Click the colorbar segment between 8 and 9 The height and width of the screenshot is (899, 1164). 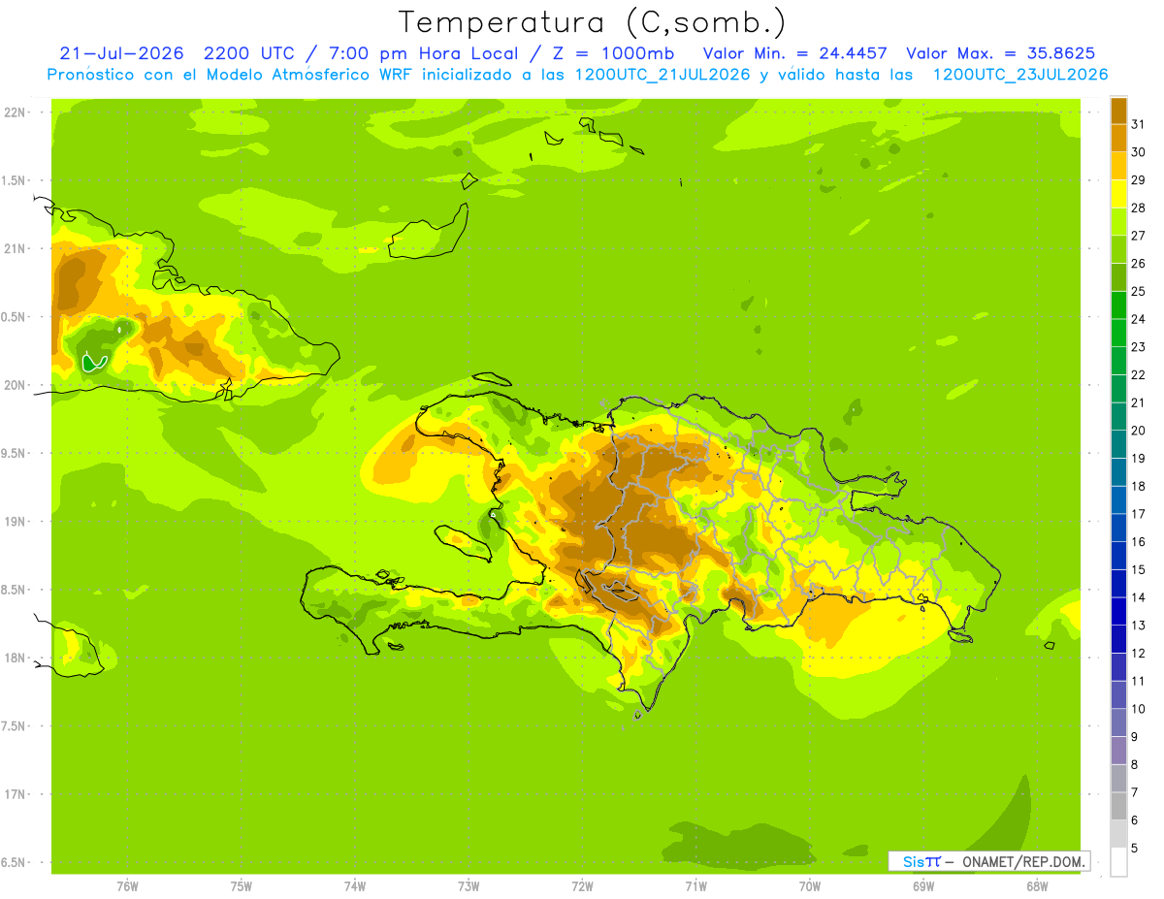1118,751
